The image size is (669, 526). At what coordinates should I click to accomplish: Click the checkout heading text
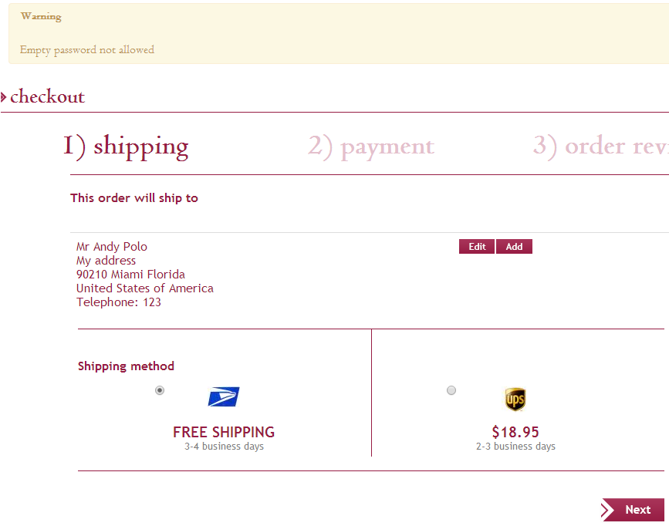click(x=47, y=97)
